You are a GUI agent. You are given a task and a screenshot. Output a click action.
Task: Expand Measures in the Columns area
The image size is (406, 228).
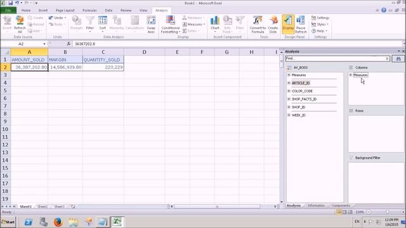coord(351,75)
